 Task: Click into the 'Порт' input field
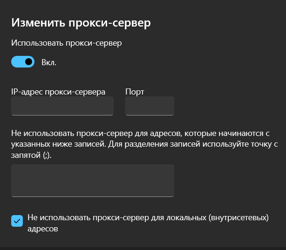coord(150,106)
